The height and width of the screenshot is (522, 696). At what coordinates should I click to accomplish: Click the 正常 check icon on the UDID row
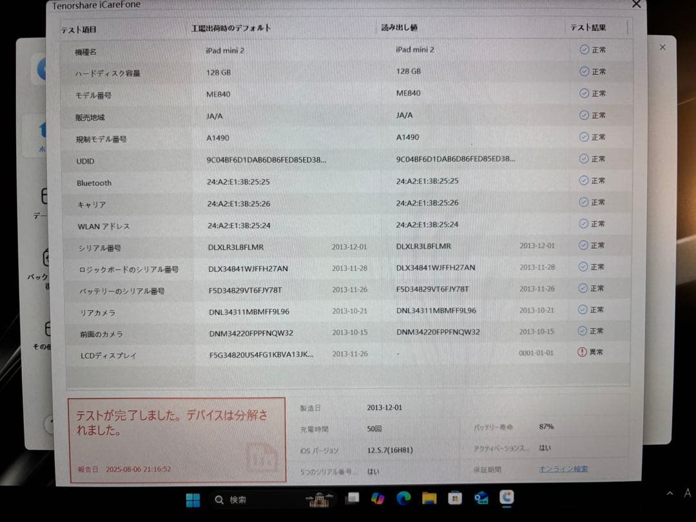[x=582, y=159]
